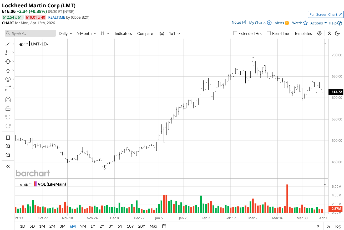Delete drawings with the trash icon
The width and height of the screenshot is (344, 230).
pyautogui.click(x=8, y=137)
